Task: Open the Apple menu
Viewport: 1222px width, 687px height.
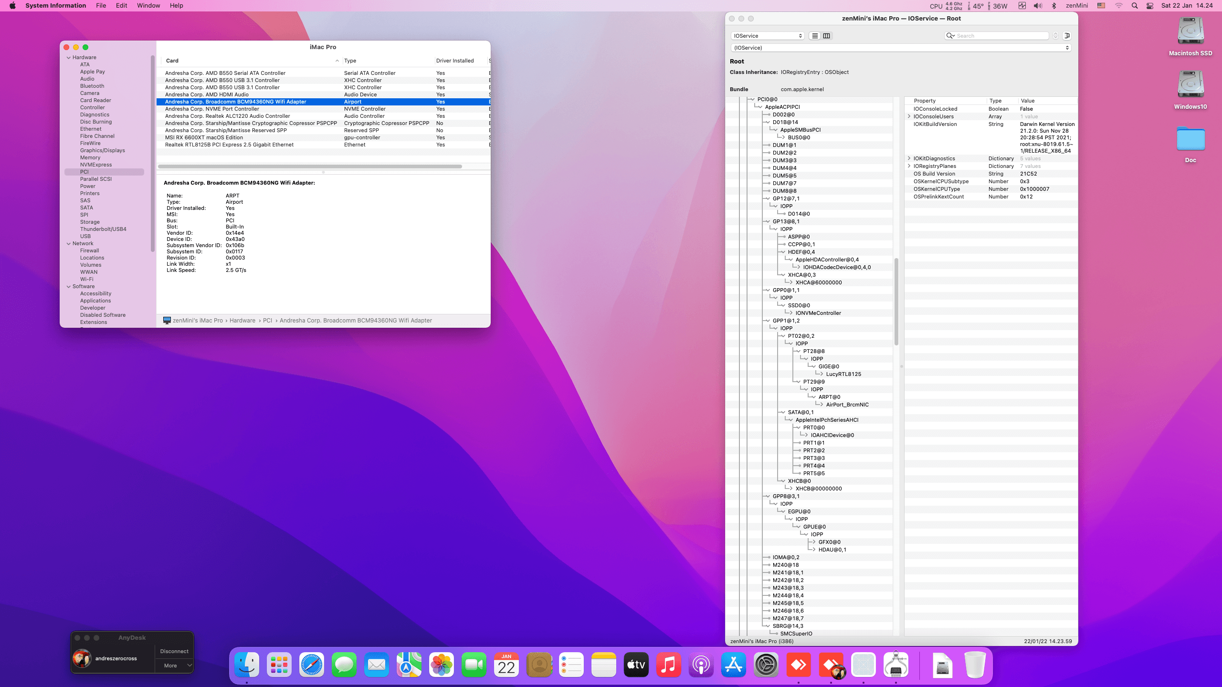Action: click(x=12, y=6)
